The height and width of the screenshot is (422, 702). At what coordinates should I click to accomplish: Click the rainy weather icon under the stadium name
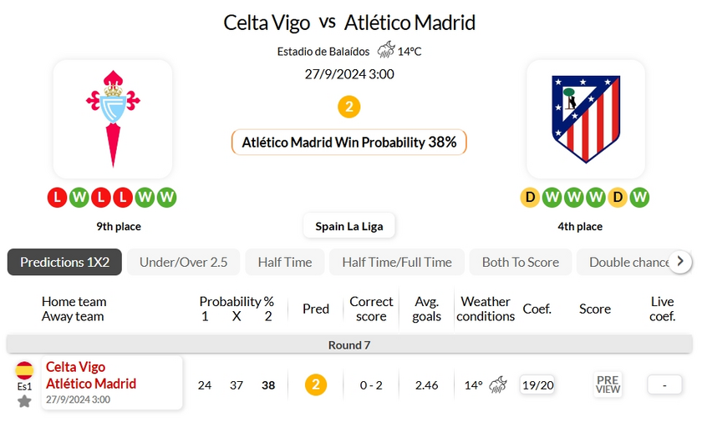pos(385,51)
